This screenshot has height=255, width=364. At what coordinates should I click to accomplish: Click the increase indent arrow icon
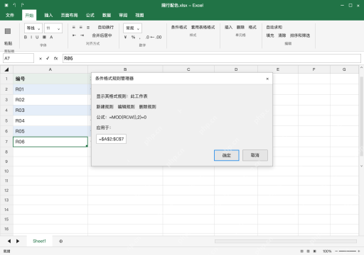tap(82, 35)
